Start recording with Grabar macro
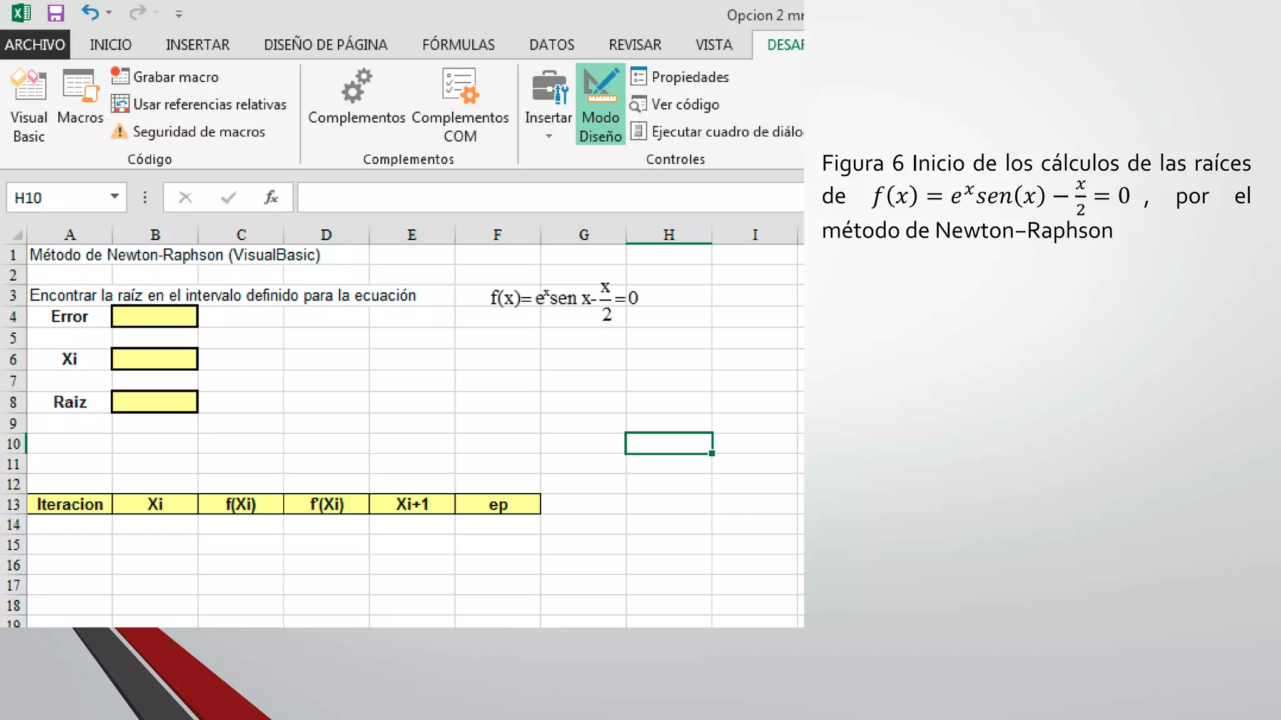 [165, 77]
